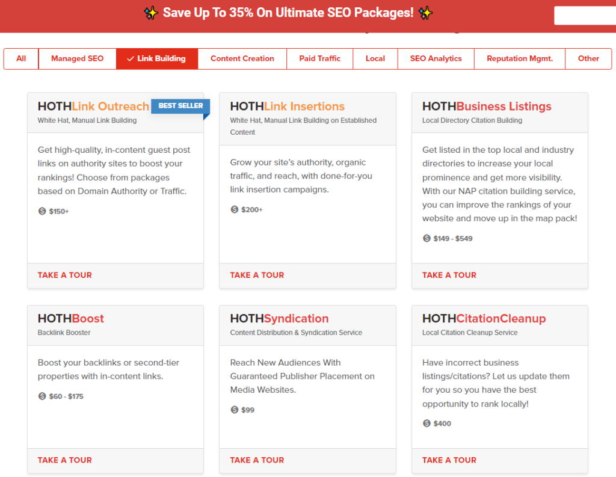The image size is (616, 477).
Task: Select the All category filter
Action: (21, 59)
